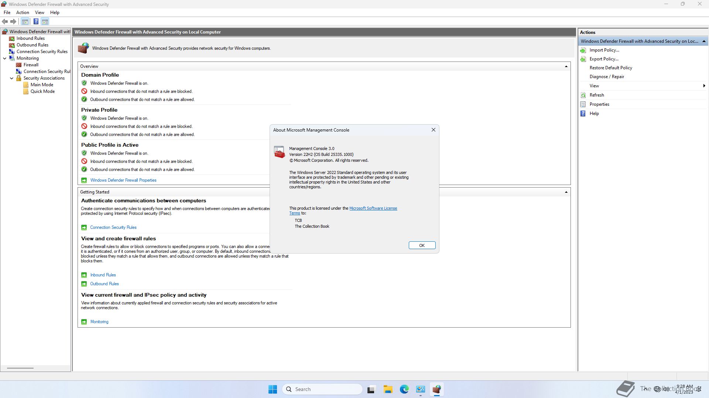Choose Diagnose / Repair action

(607, 77)
